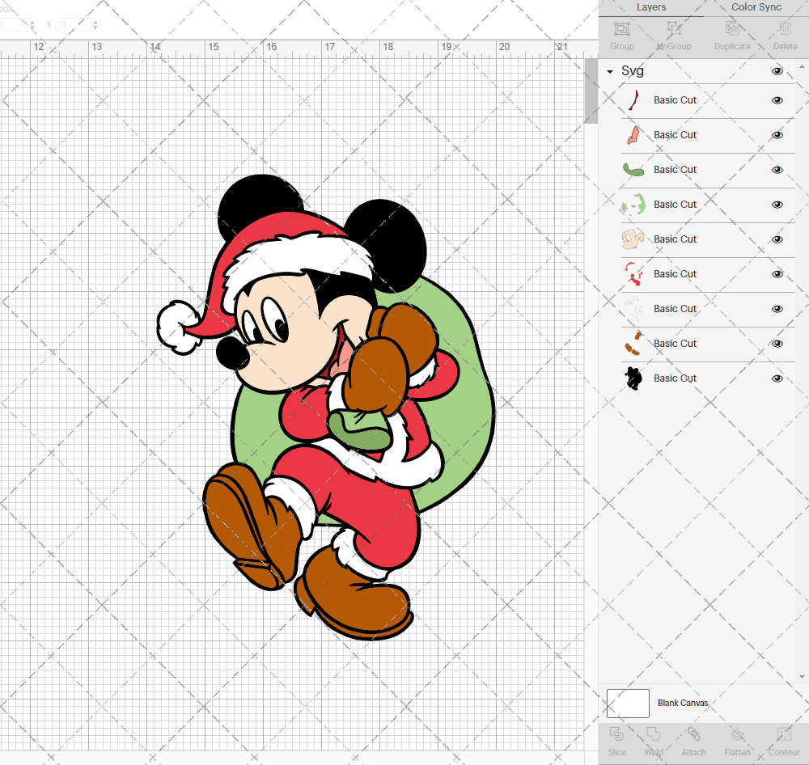809x765 pixels.
Task: Click the canvas vertical scrollbar thumb
Action: pos(591,91)
